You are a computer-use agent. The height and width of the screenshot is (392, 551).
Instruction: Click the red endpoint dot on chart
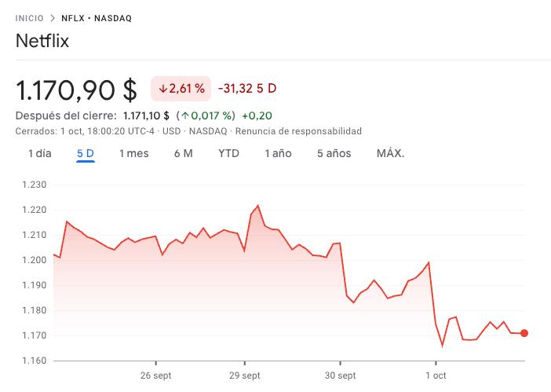coord(524,333)
